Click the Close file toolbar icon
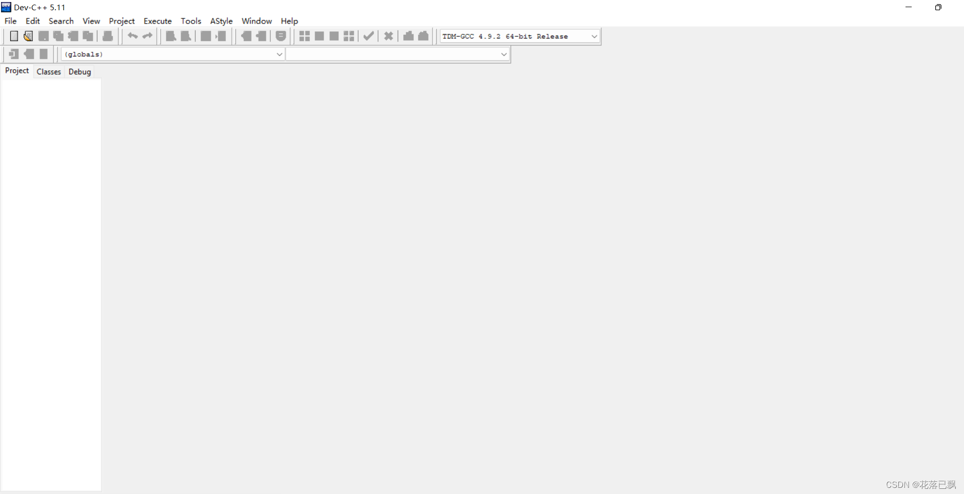This screenshot has width=964, height=494. pos(73,36)
